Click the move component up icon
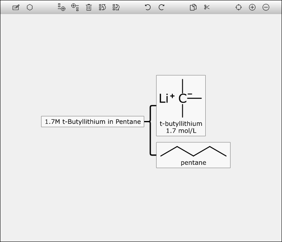This screenshot has width=282, height=242. [102, 7]
